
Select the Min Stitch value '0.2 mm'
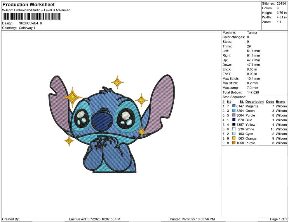coord(253,83)
